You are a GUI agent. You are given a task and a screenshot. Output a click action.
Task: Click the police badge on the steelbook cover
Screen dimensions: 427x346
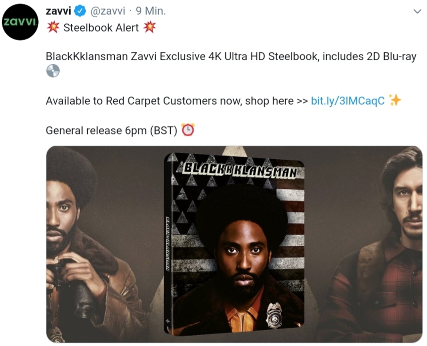(274, 315)
